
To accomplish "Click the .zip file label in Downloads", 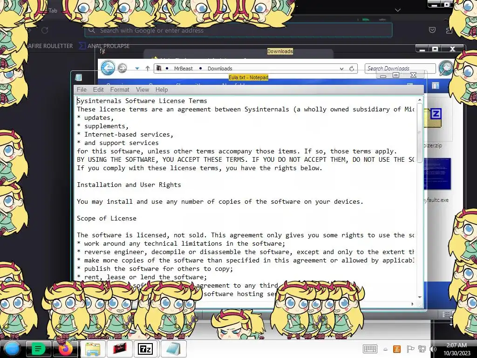I will [433, 145].
